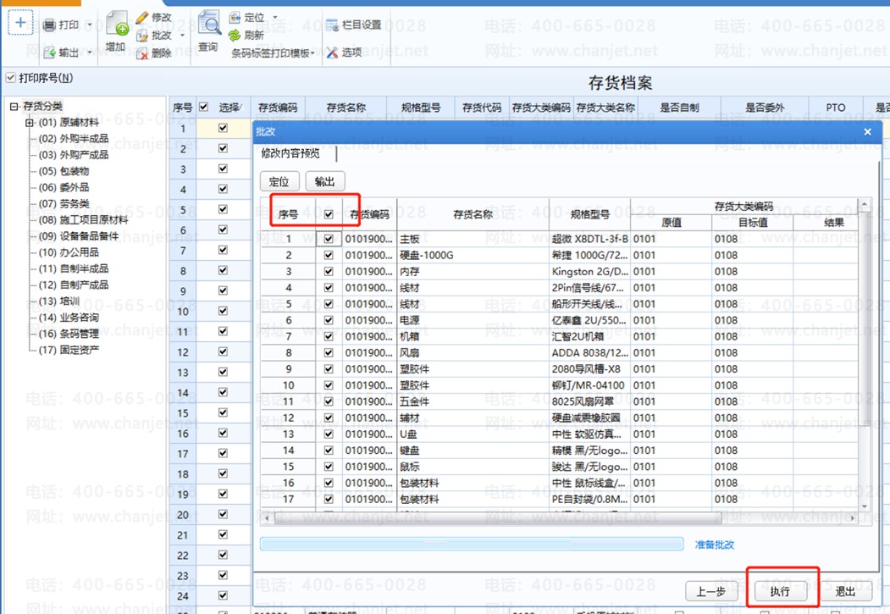This screenshot has height=614, width=890.
Task: Click the 修改 pencil icon
Action: [x=142, y=18]
